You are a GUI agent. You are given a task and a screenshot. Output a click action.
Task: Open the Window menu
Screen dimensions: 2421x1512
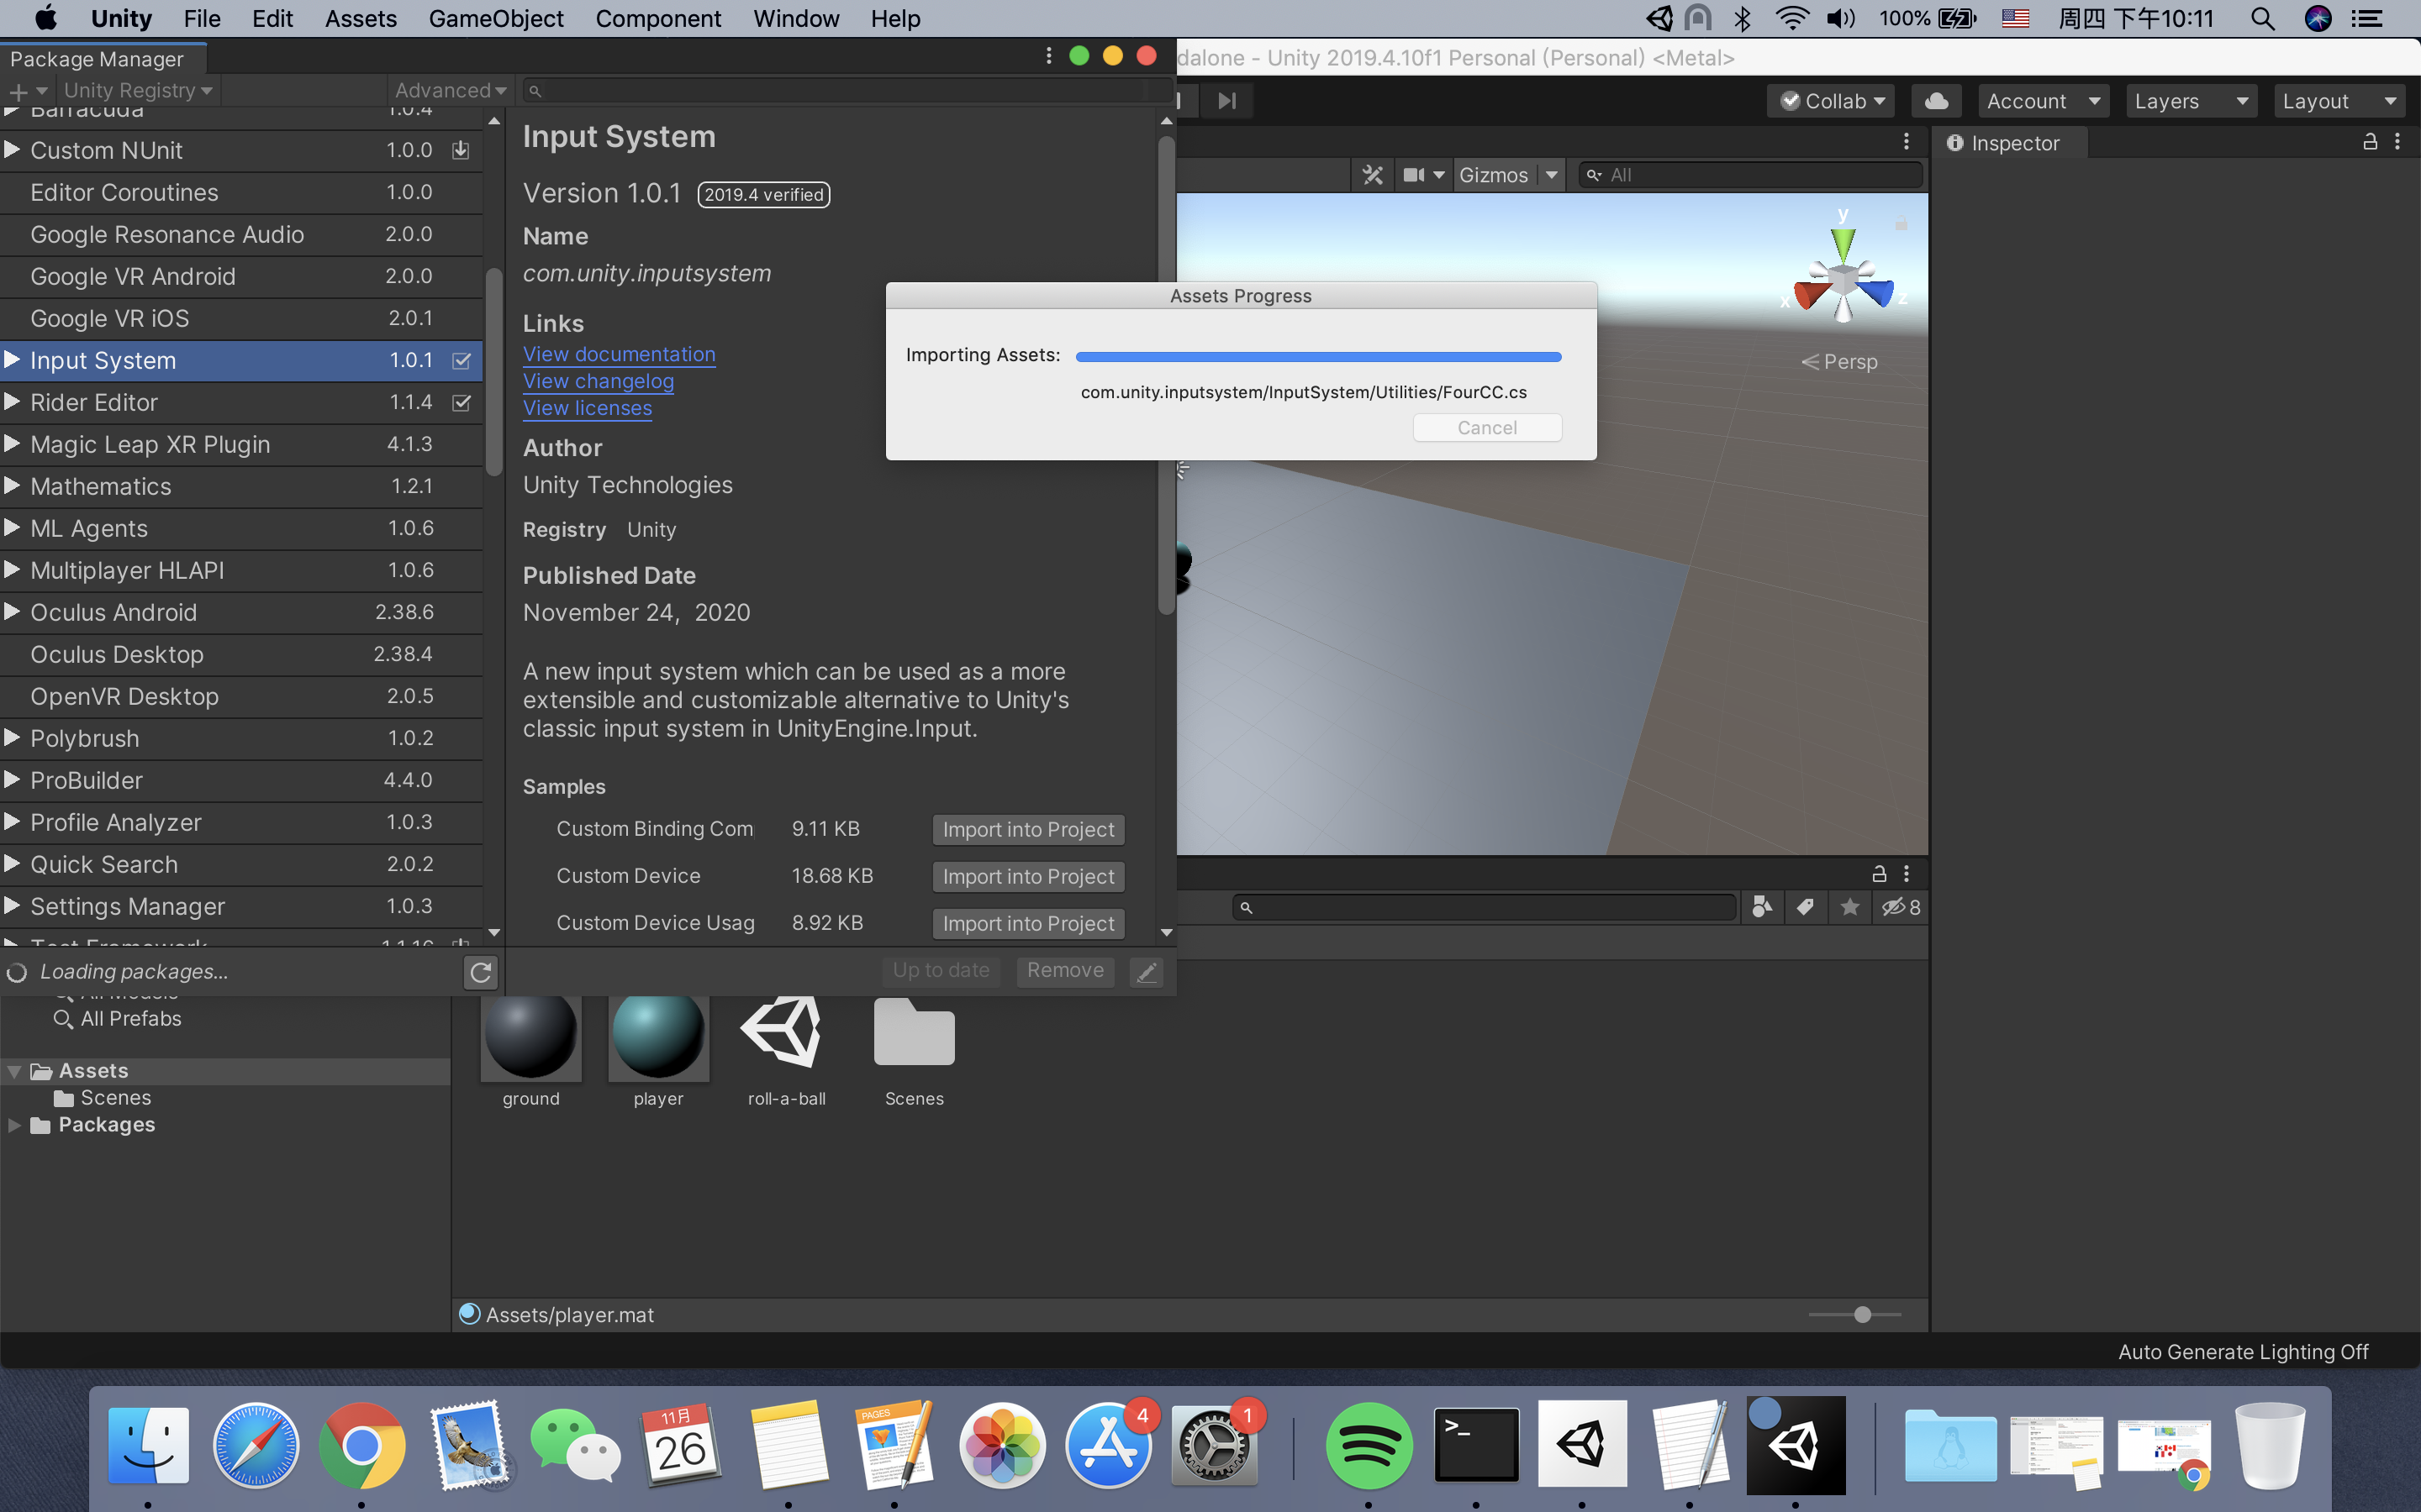point(796,18)
